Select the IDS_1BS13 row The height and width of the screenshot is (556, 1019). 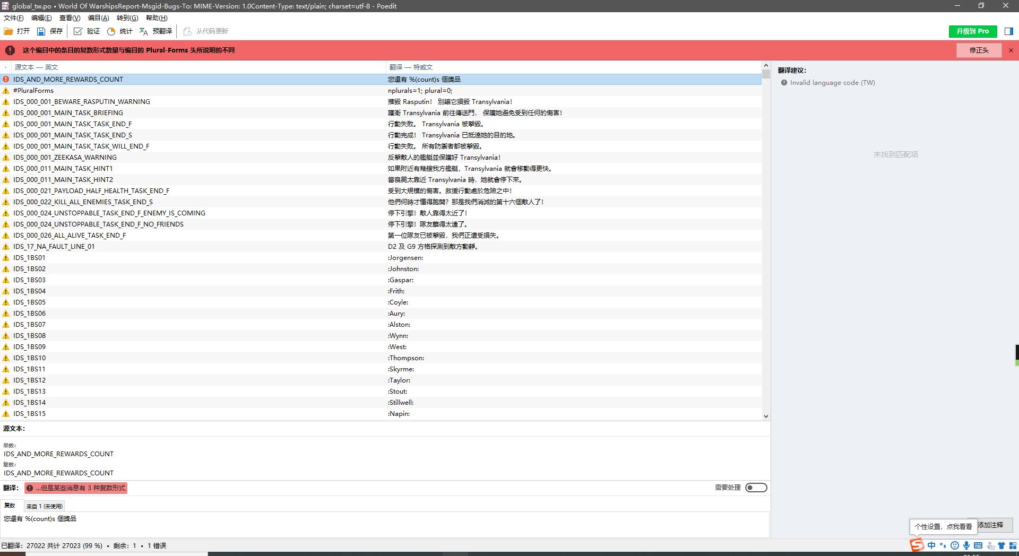[x=381, y=391]
